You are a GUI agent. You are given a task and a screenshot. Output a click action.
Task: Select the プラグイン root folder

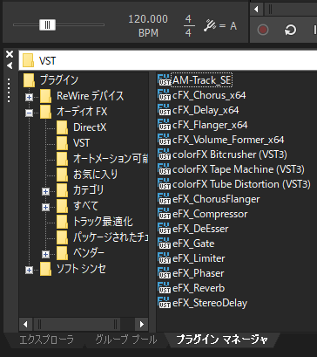(59, 80)
